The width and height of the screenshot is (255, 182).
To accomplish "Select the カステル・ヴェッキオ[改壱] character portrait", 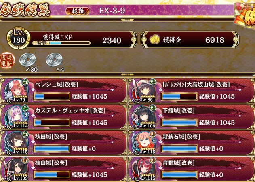I will coord(16,116).
